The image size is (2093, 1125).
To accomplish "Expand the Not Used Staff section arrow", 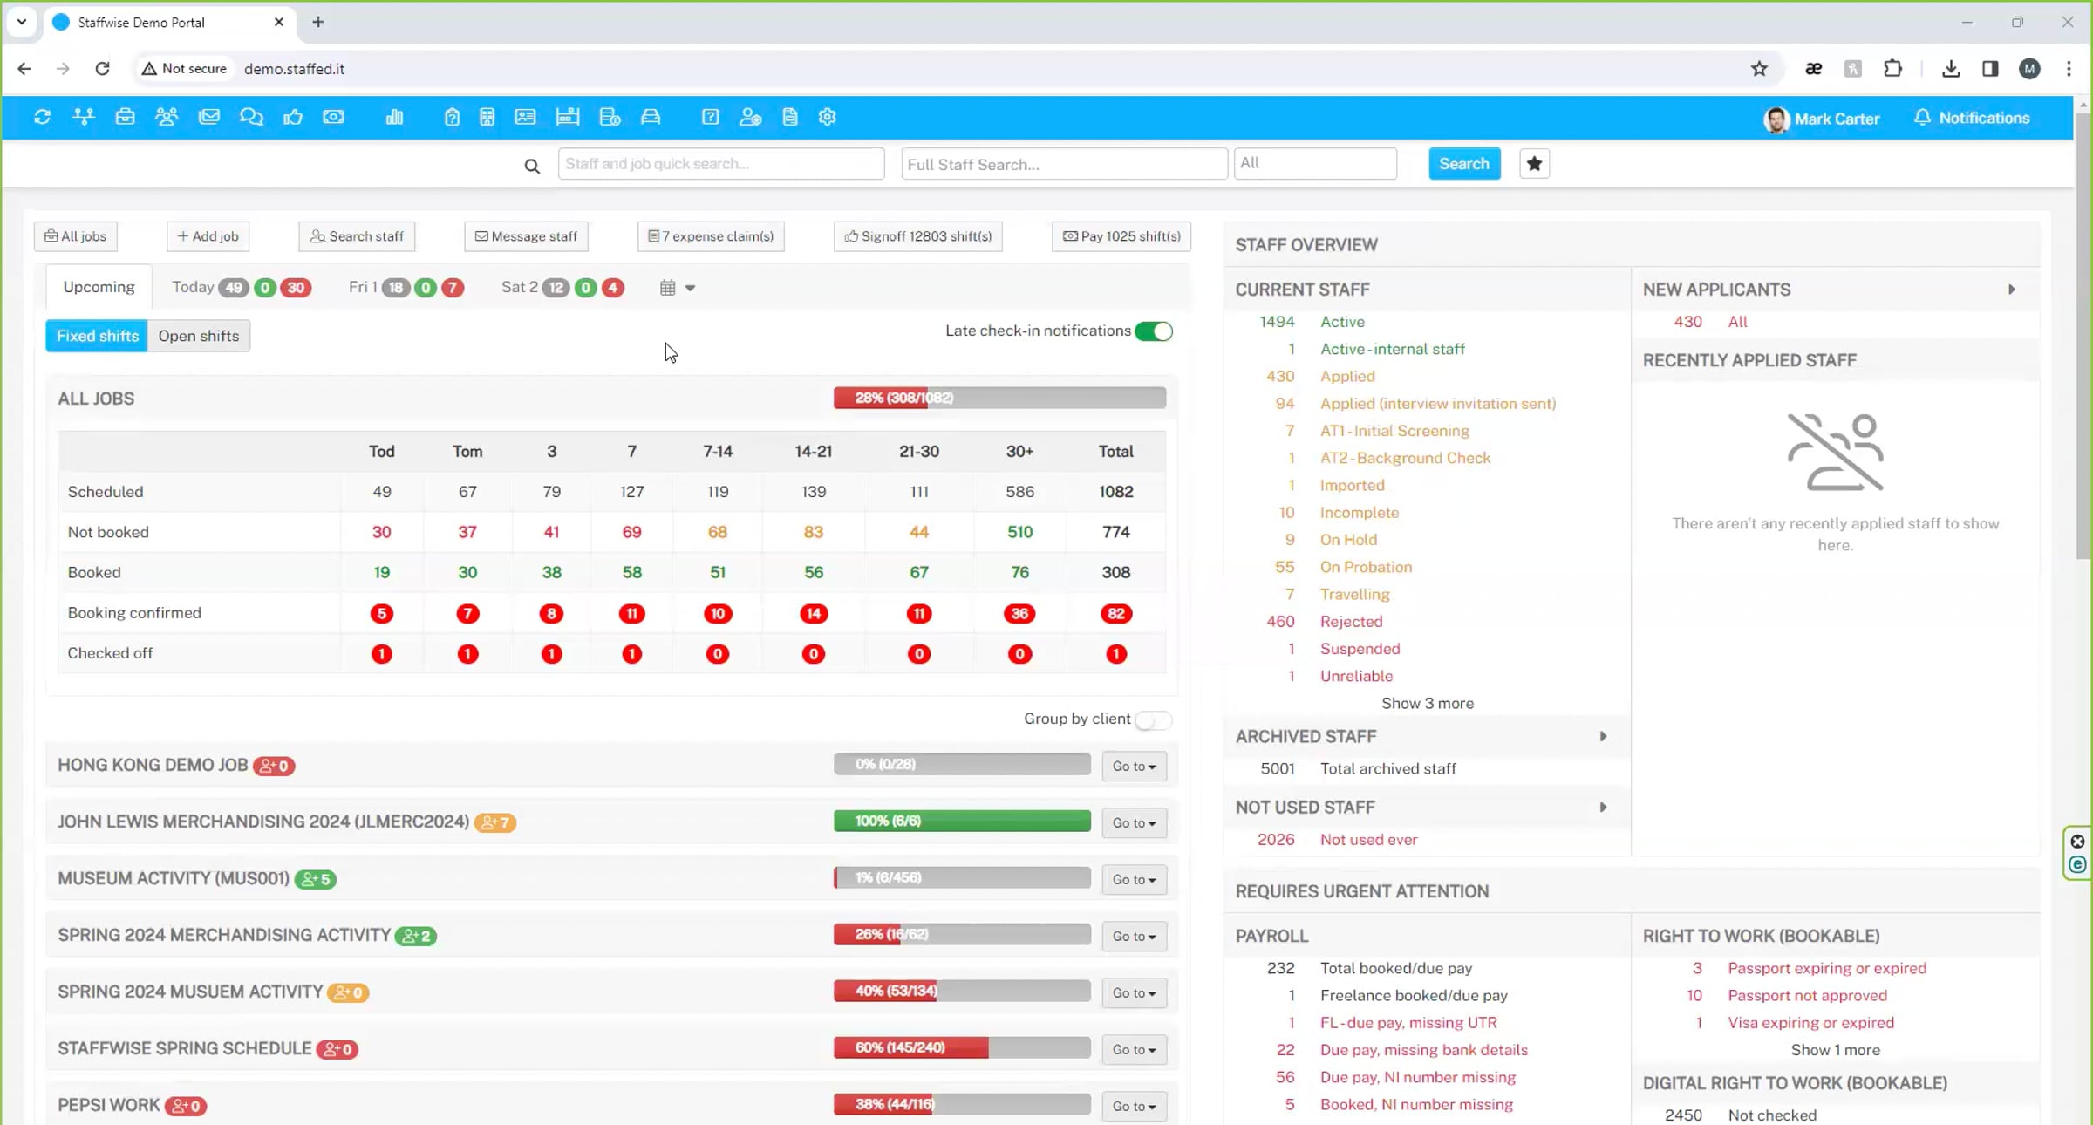I will (1603, 808).
